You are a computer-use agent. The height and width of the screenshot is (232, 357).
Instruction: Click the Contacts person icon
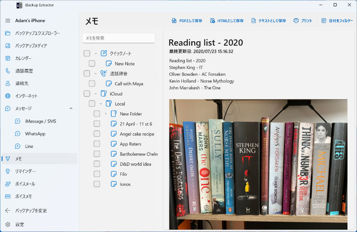(8, 83)
